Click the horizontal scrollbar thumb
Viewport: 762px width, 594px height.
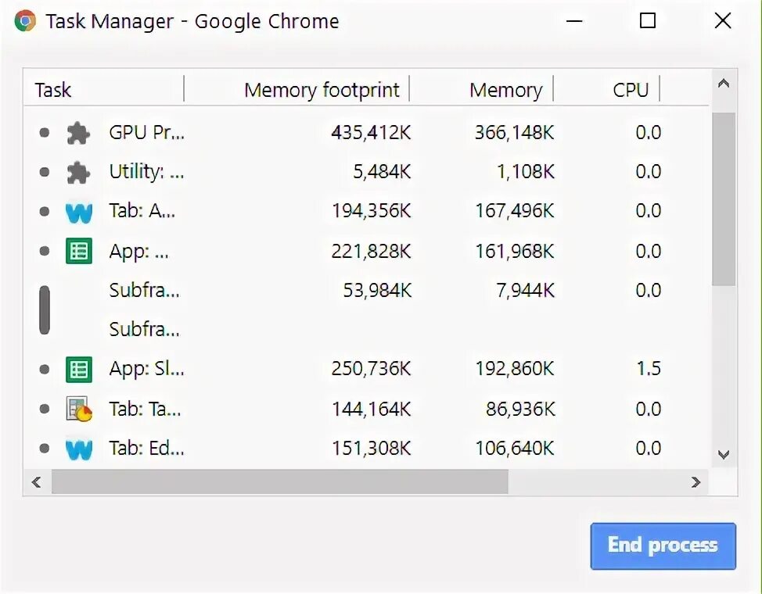pyautogui.click(x=279, y=482)
